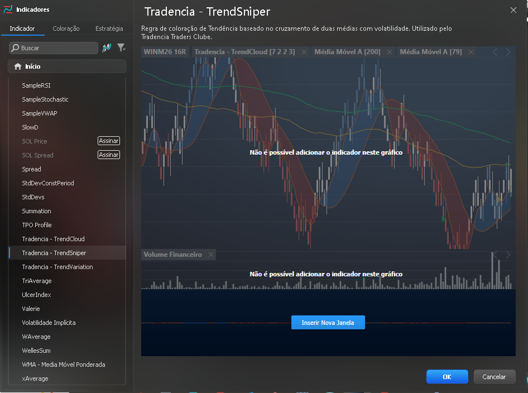The image size is (528, 393).
Task: Click the search magnifier icon
Action: (15, 48)
